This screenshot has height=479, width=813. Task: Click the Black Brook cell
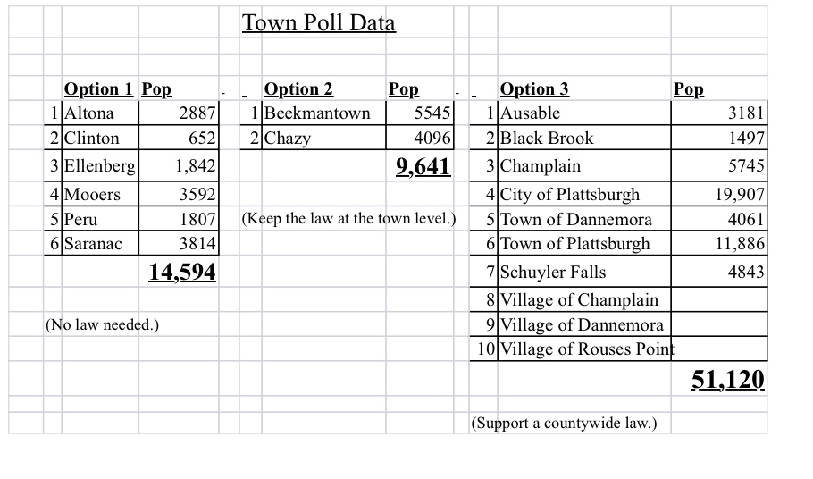coord(547,139)
